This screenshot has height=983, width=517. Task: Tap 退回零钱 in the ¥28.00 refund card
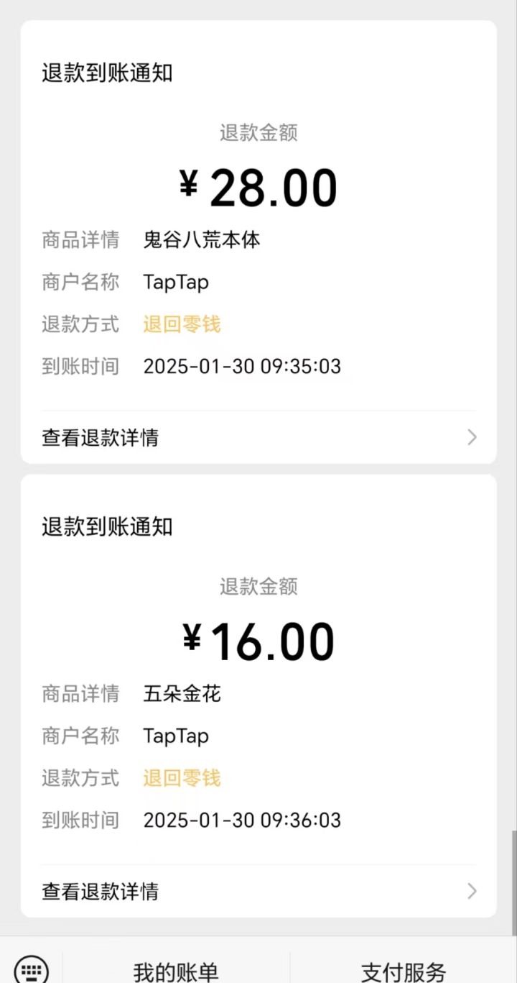tap(182, 324)
